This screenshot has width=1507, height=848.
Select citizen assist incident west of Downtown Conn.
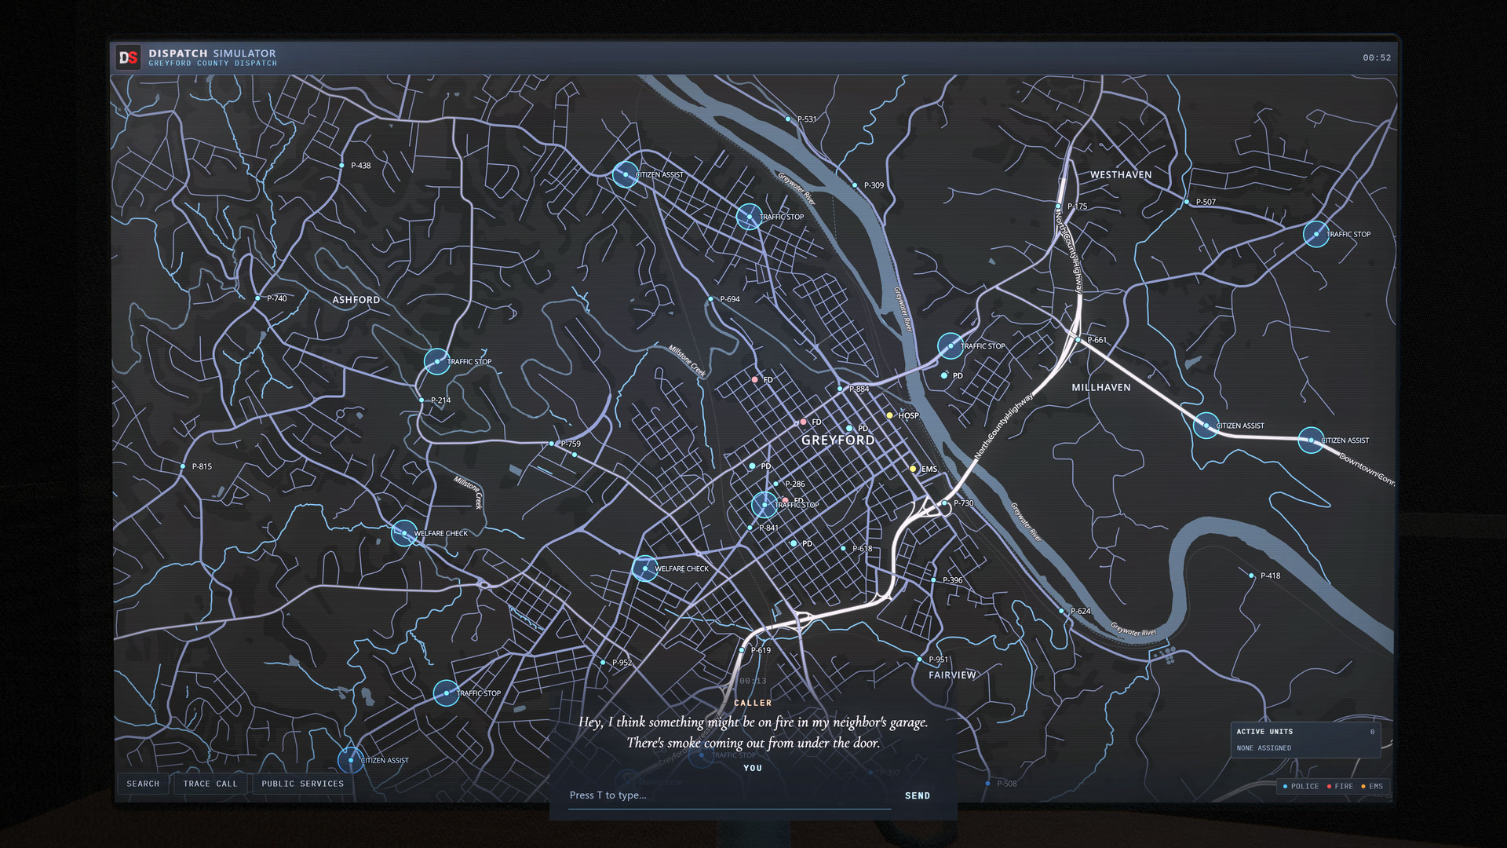coord(1206,426)
